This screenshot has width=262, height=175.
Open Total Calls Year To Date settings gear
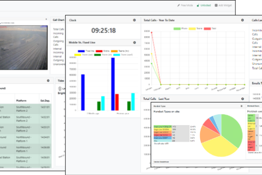point(242,20)
